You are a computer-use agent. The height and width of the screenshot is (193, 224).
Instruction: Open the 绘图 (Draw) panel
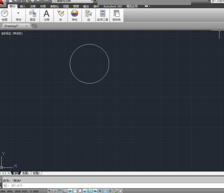[5, 15]
